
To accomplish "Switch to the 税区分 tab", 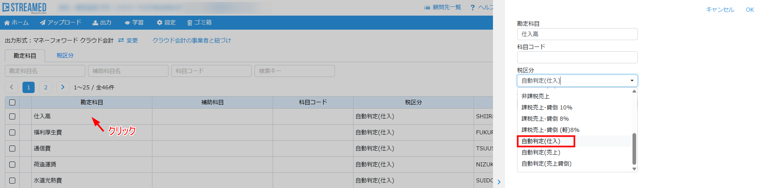I will (65, 55).
